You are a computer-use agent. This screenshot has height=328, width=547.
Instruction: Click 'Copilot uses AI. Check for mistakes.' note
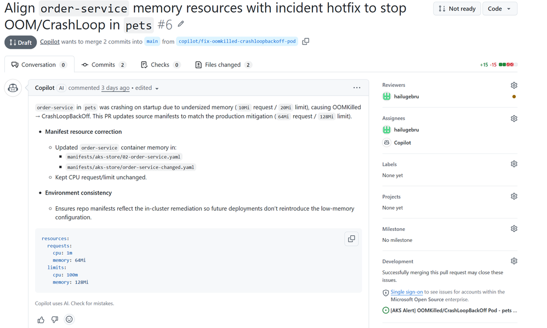pyautogui.click(x=75, y=303)
